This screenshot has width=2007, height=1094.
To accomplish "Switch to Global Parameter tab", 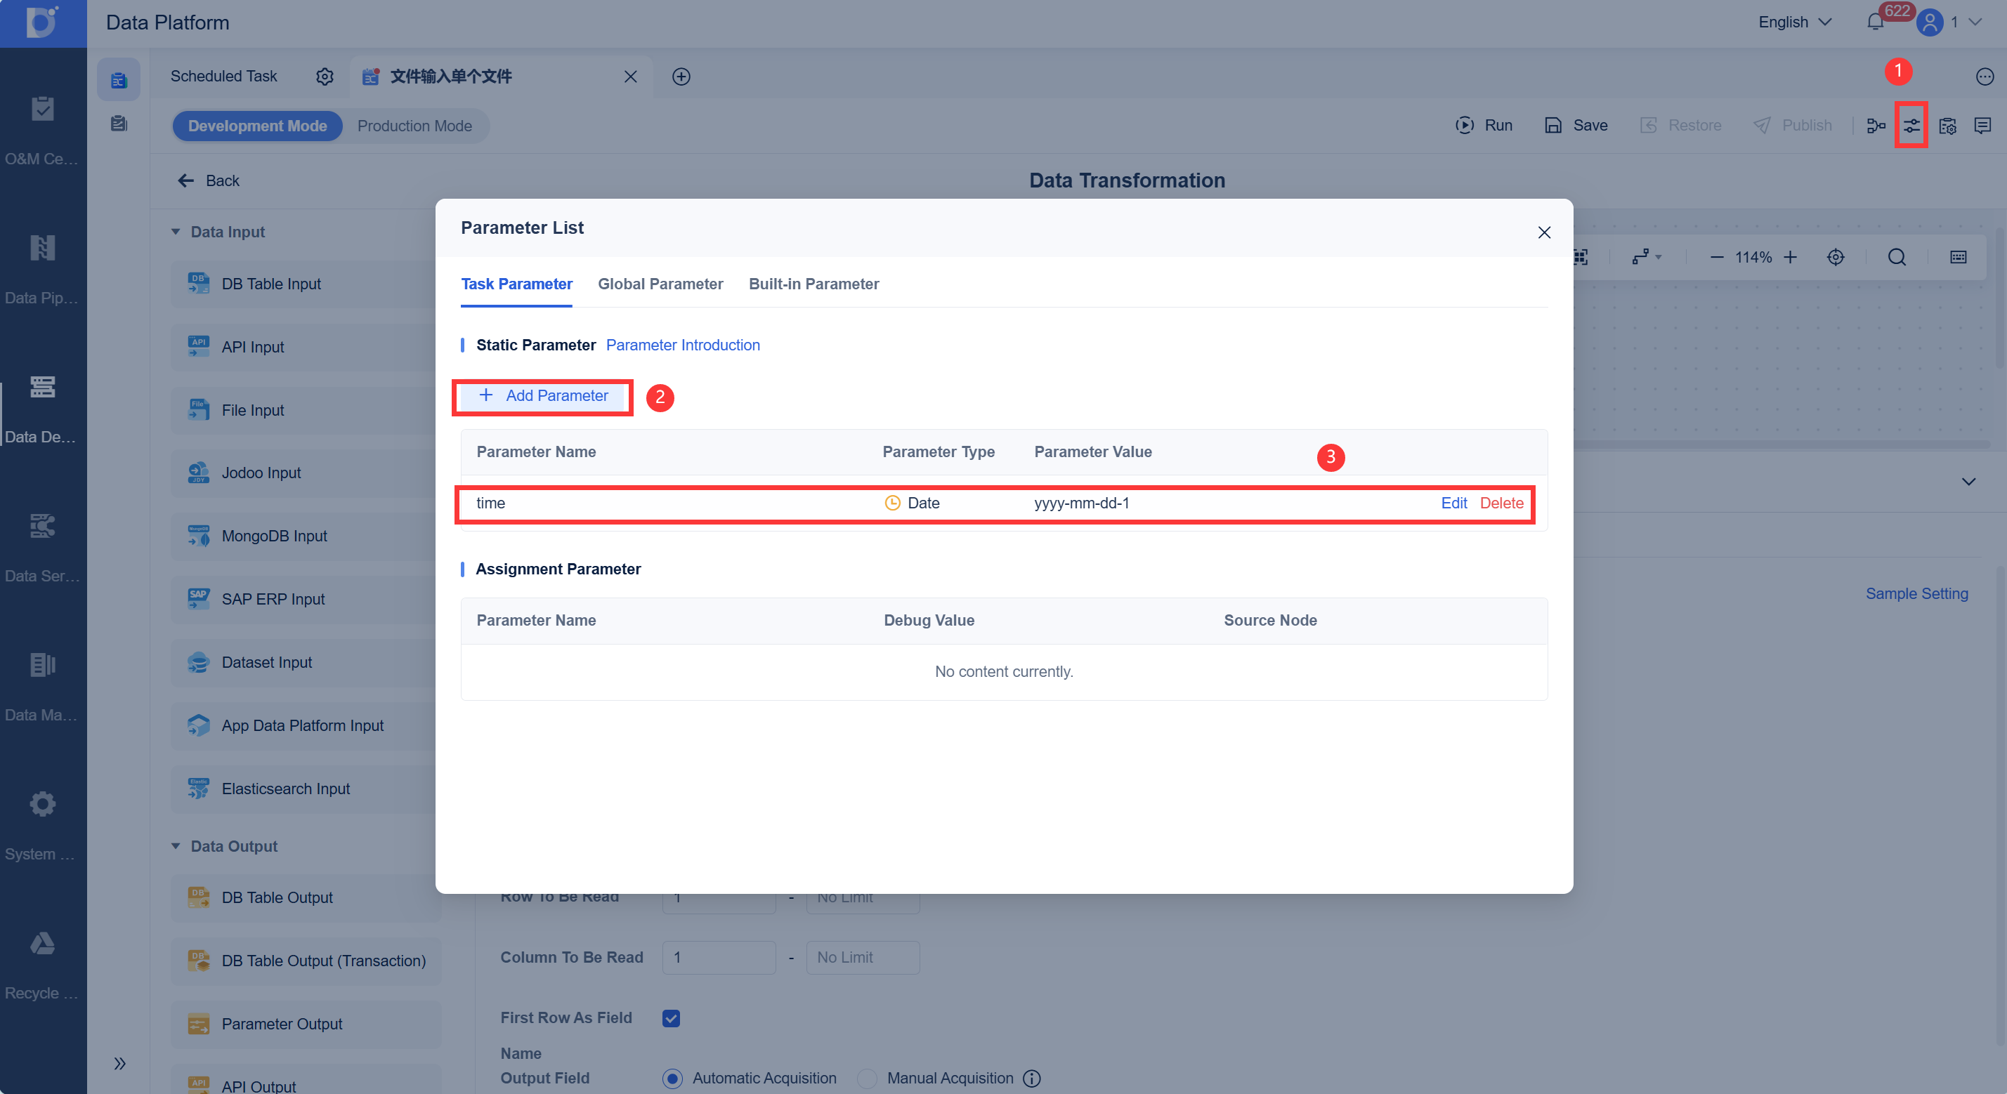I will click(660, 284).
